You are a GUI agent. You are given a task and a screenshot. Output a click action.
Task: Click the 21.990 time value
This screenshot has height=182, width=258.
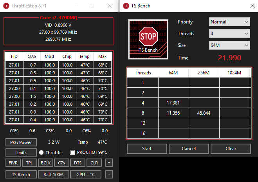229,58
